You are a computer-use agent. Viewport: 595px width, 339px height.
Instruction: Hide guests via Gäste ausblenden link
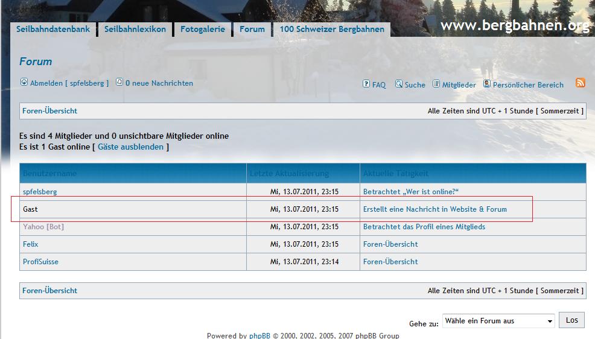pos(130,147)
